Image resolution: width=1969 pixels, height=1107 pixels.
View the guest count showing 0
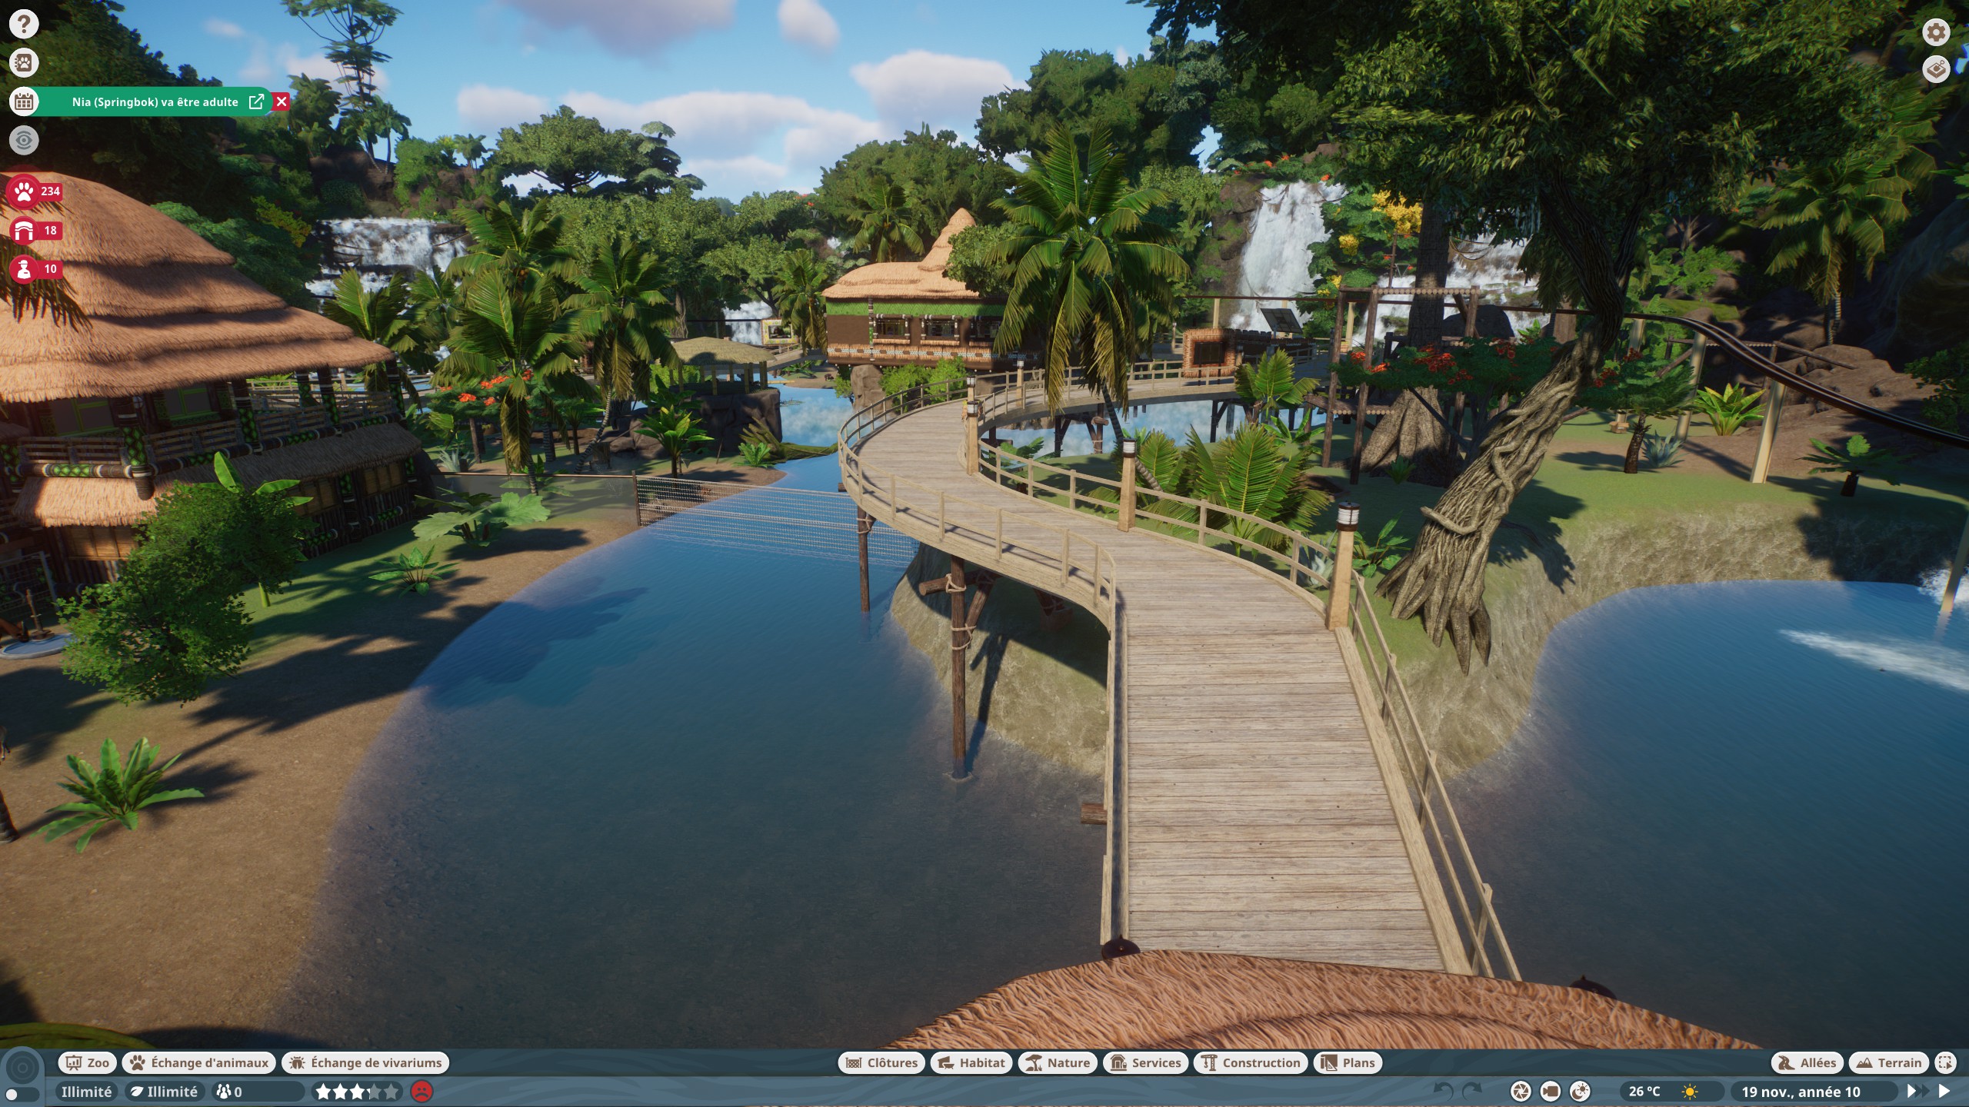(x=257, y=1092)
